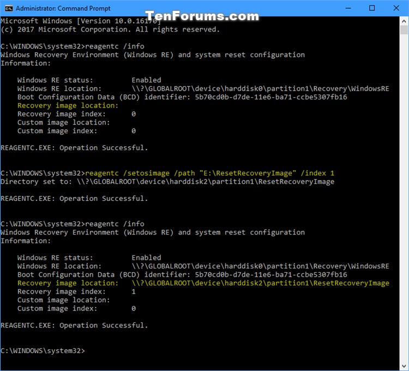
Task: Click the scrollbar down arrow
Action: [x=404, y=366]
